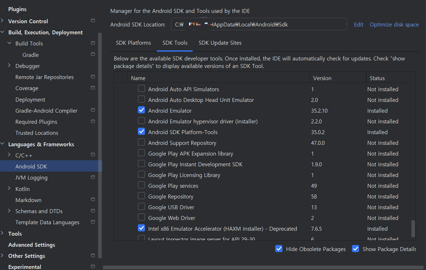Switch to SDK Platforms tab
This screenshot has height=270, width=426.
pos(134,43)
